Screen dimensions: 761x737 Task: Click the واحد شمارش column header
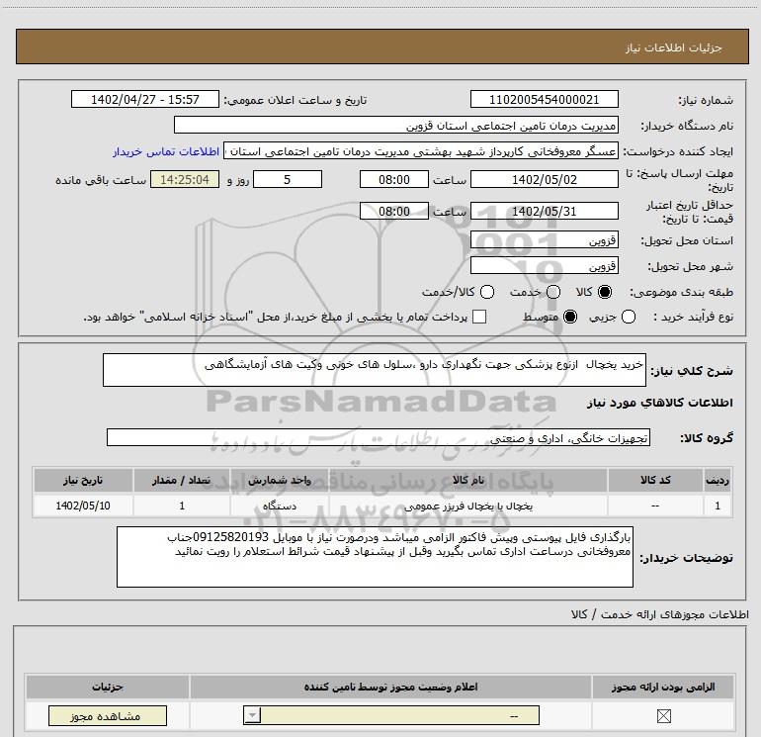point(280,480)
